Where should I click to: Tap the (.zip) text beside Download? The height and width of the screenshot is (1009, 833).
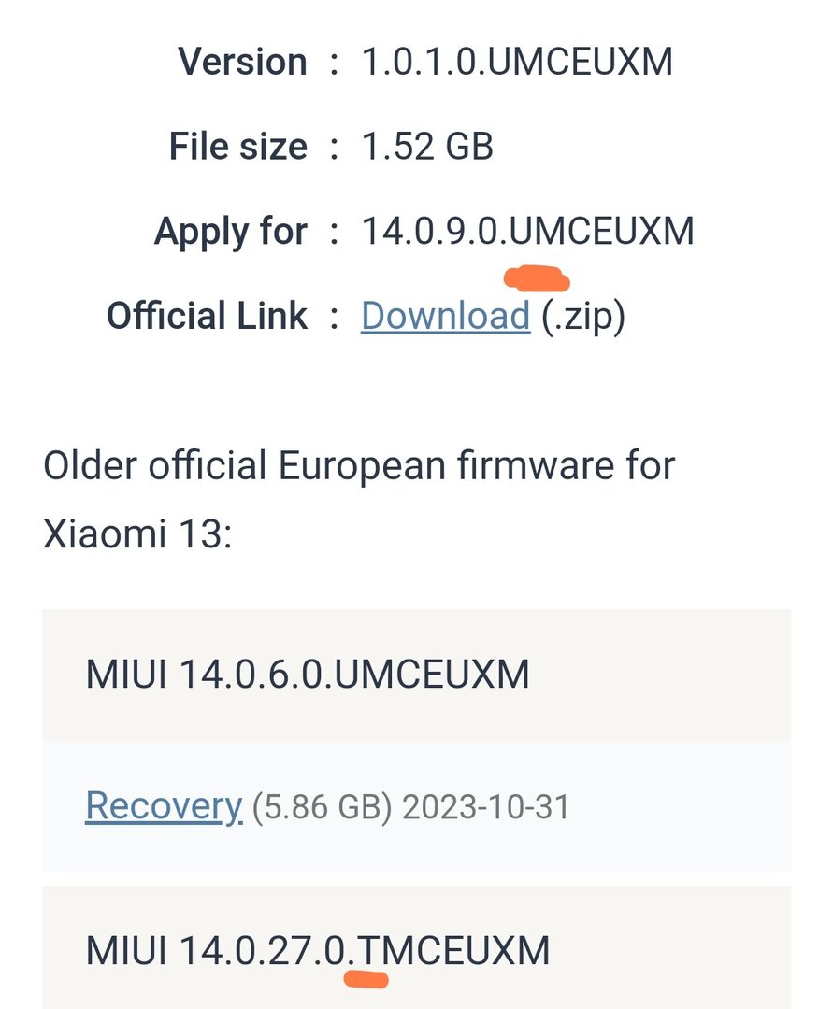[583, 316]
